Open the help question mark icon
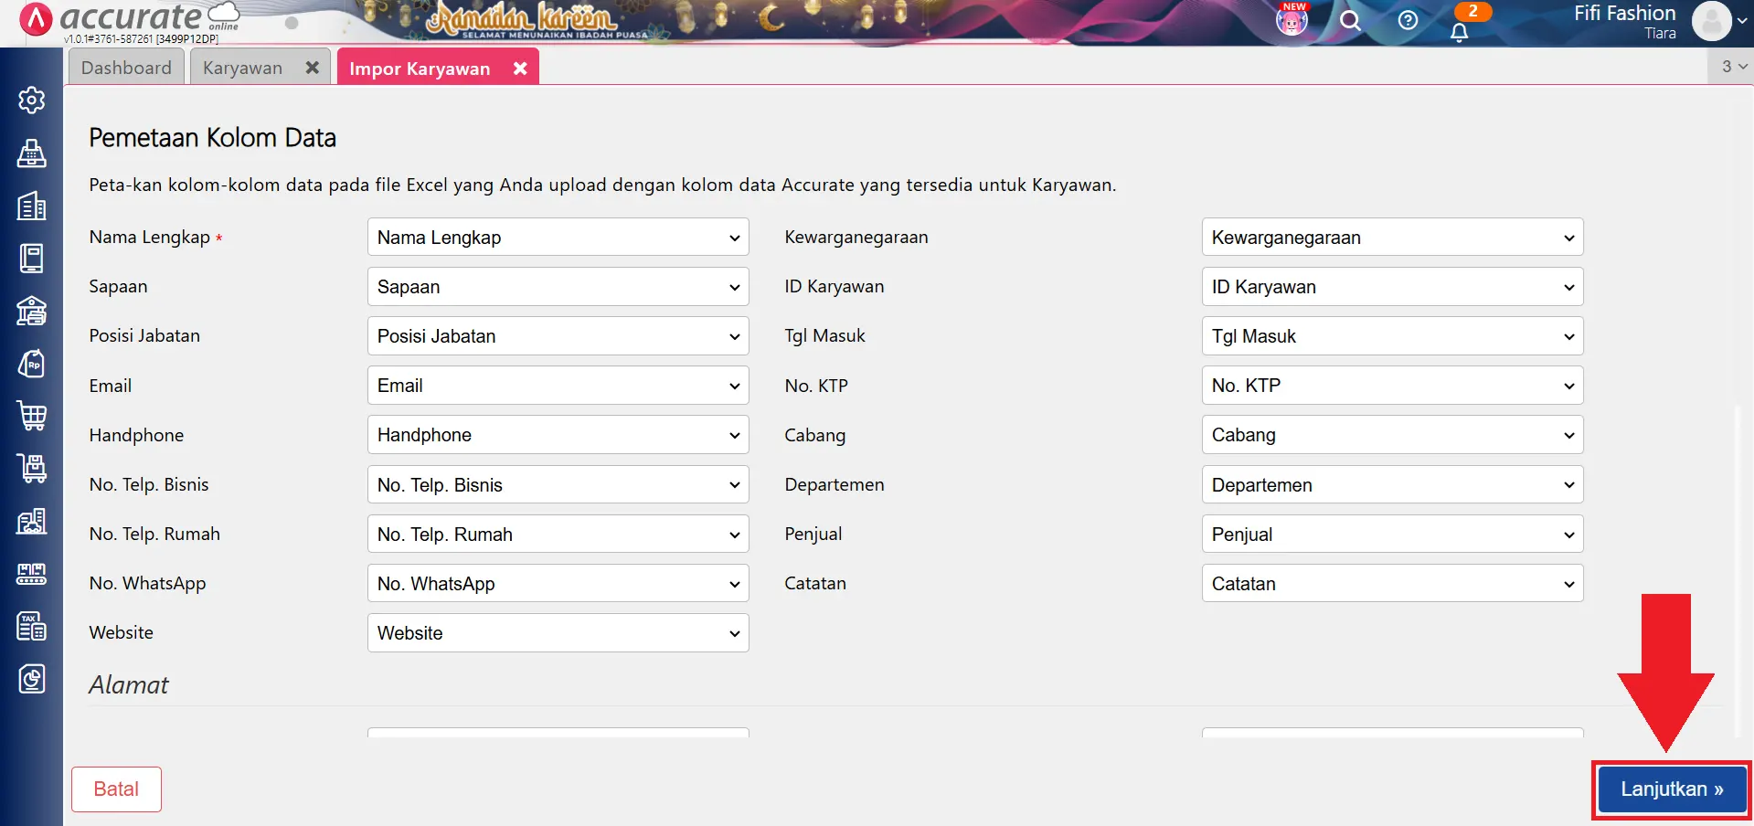Screen dimensions: 1754x826 (x=1408, y=20)
